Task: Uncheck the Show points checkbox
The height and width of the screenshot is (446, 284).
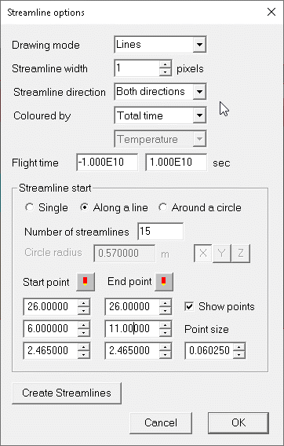Action: pyautogui.click(x=189, y=306)
